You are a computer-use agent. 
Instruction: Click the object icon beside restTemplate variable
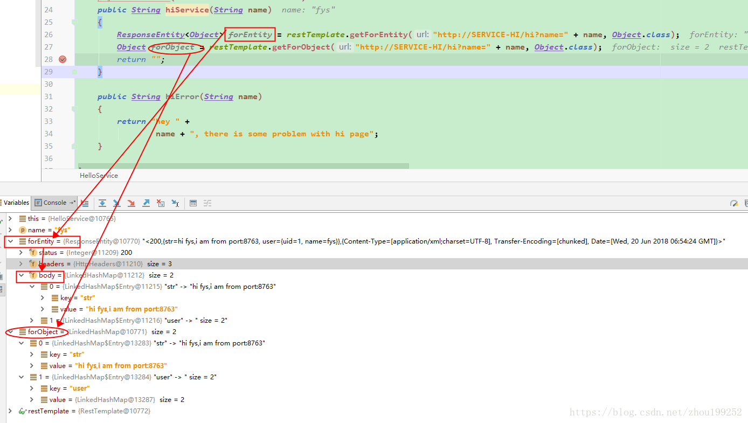pyautogui.click(x=23, y=411)
